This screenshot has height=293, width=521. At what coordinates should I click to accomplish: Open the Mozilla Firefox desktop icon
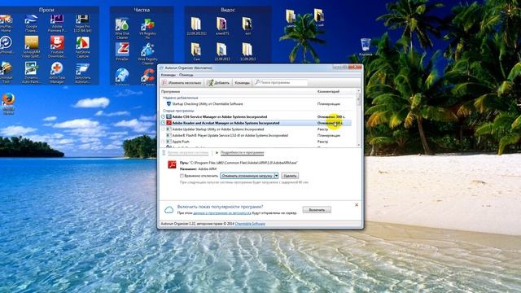click(x=8, y=103)
